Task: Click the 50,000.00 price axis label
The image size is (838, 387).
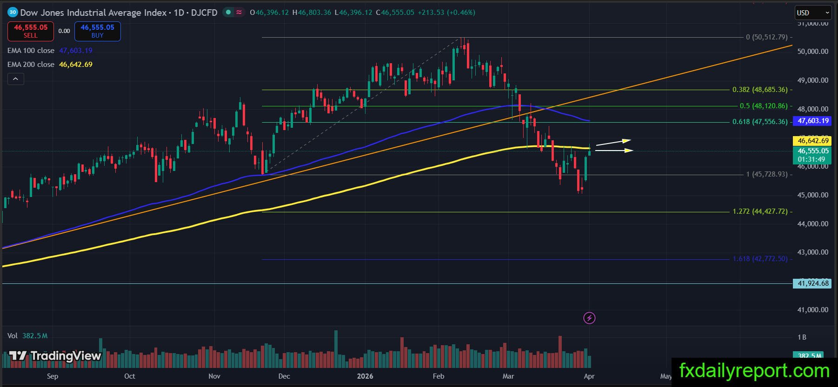Action: point(813,52)
